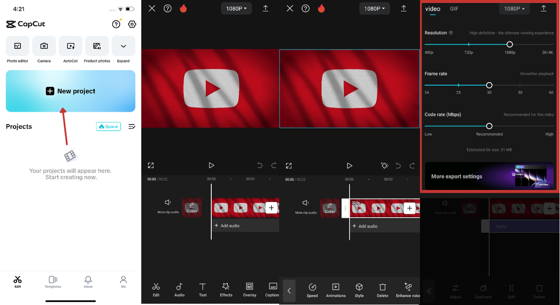Screen dimensions: 560x305
Task: Open 1080P dropdown on the Edit/Audio toolbar screen
Action: click(236, 8)
